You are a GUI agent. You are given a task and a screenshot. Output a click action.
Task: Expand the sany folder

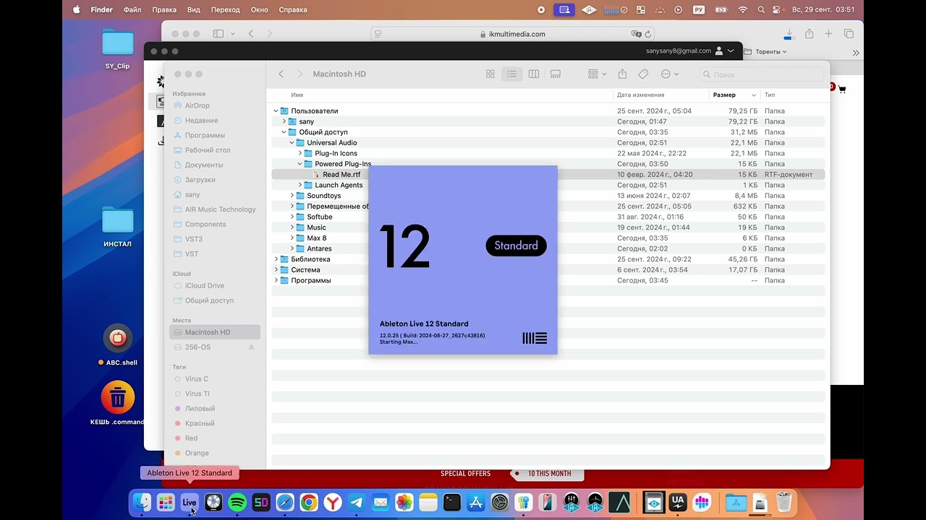point(284,121)
